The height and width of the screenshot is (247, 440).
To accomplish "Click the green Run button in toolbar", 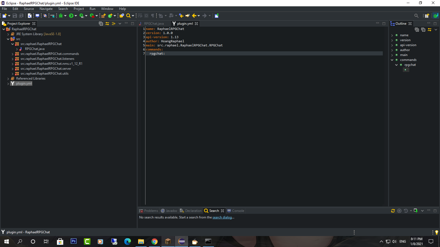I will (71, 16).
